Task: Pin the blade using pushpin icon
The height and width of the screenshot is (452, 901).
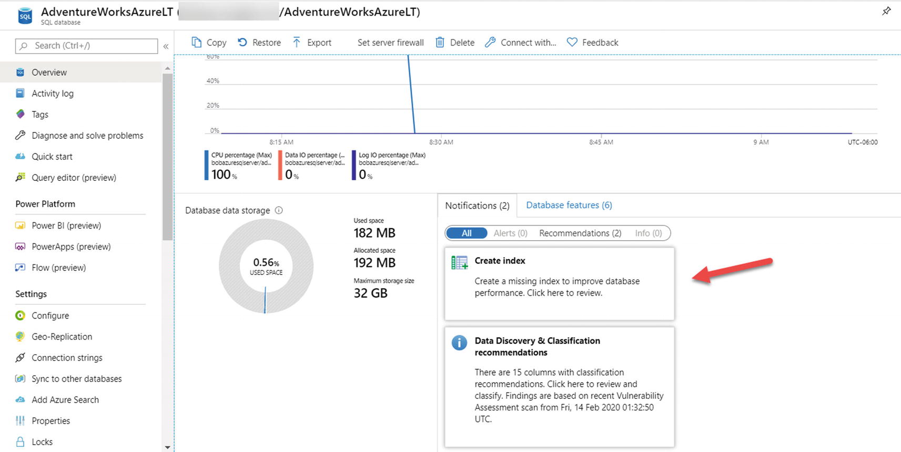Action: 886,11
